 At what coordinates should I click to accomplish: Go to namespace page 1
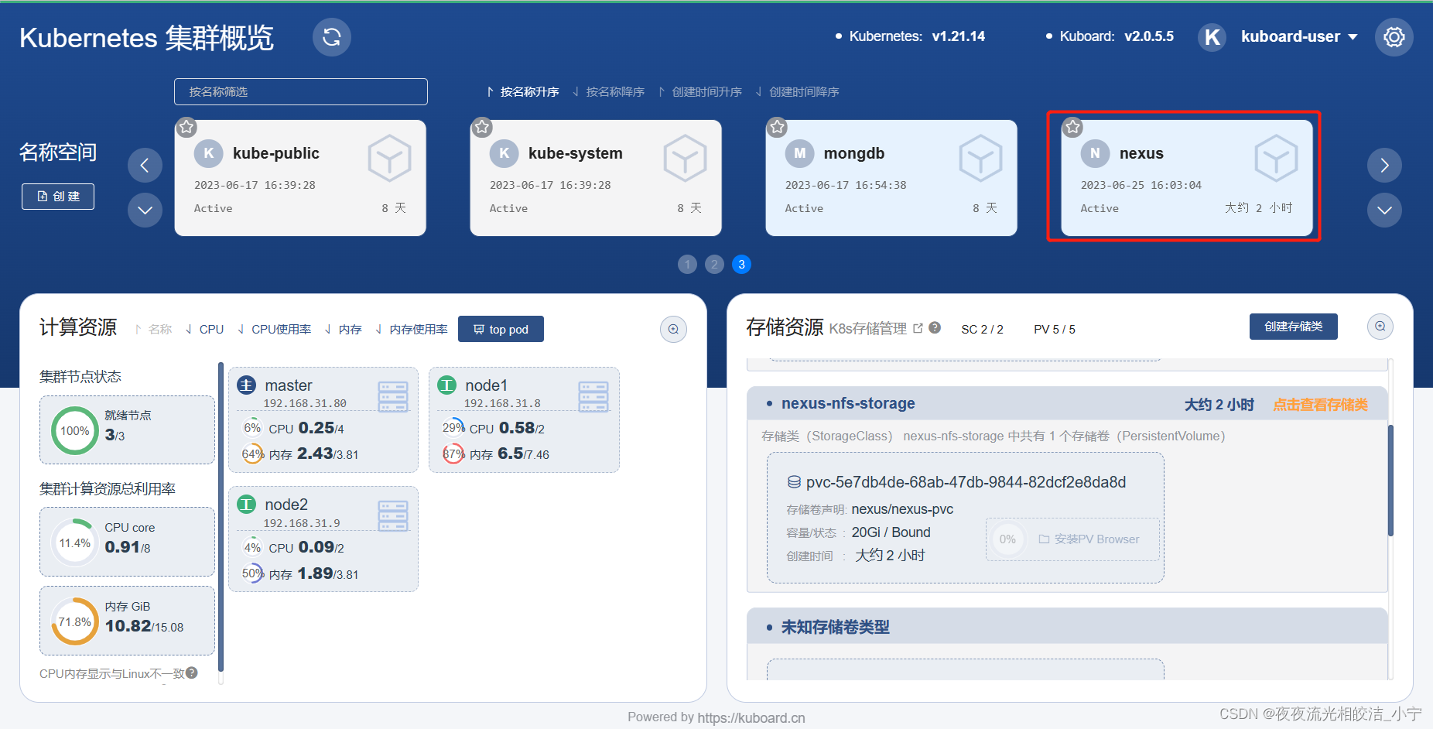click(687, 265)
